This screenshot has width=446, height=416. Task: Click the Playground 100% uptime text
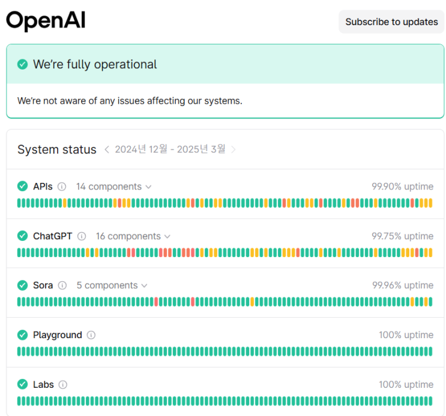point(406,335)
